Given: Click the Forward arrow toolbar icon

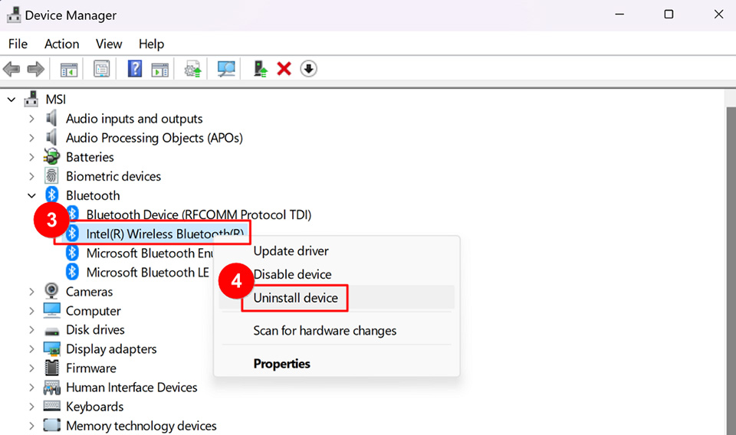Looking at the screenshot, I should click(36, 70).
